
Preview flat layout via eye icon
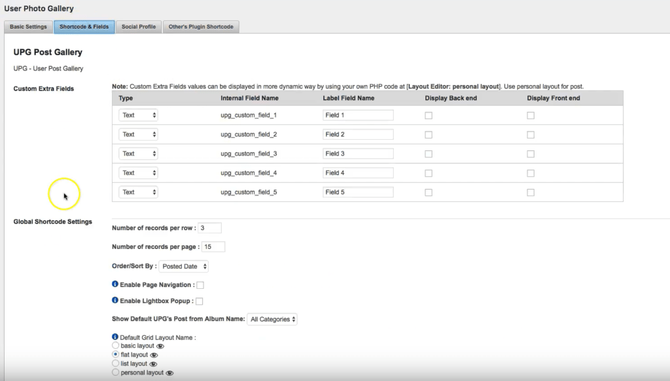(154, 355)
